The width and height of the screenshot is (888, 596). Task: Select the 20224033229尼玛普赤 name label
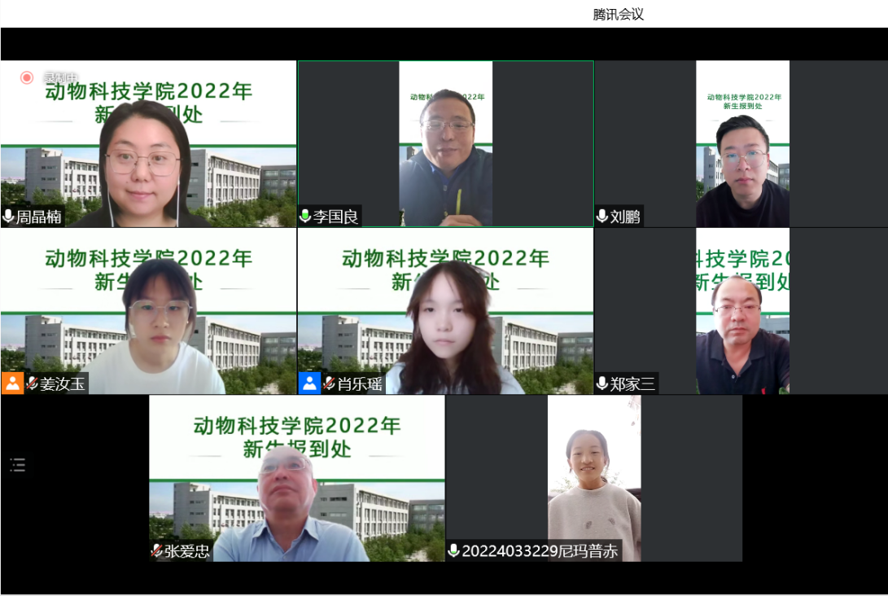coord(540,551)
